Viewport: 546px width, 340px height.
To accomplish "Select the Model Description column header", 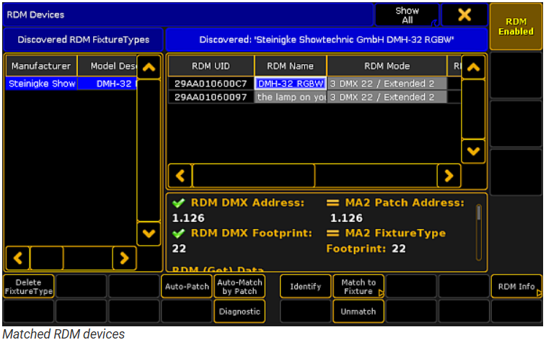I will click(x=107, y=66).
